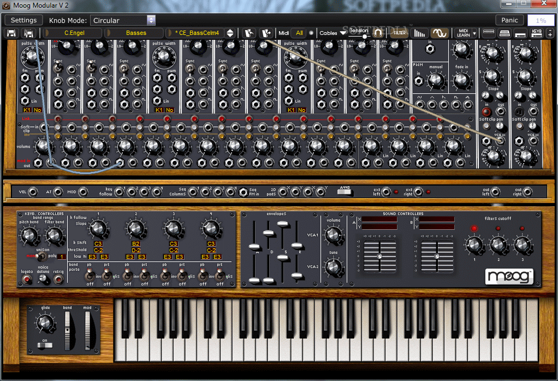Click the MIDI activity LED indicator

click(311, 33)
